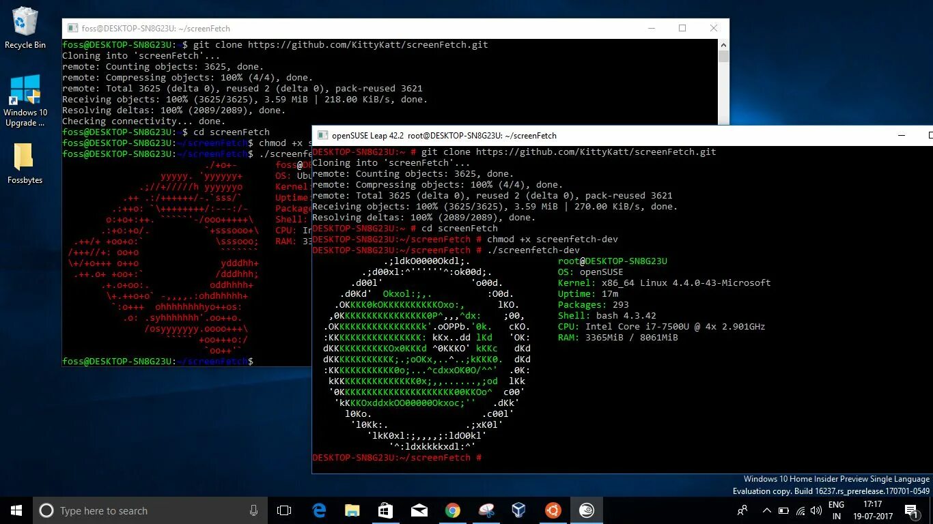Viewport: 933px width, 524px height.
Task: Launch Google Chrome from the taskbar
Action: pyautogui.click(x=452, y=510)
